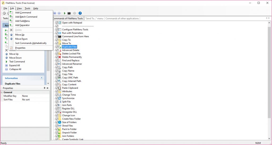Uncheck the Register DLL checkbox
The image size is (272, 145).
(57, 109)
